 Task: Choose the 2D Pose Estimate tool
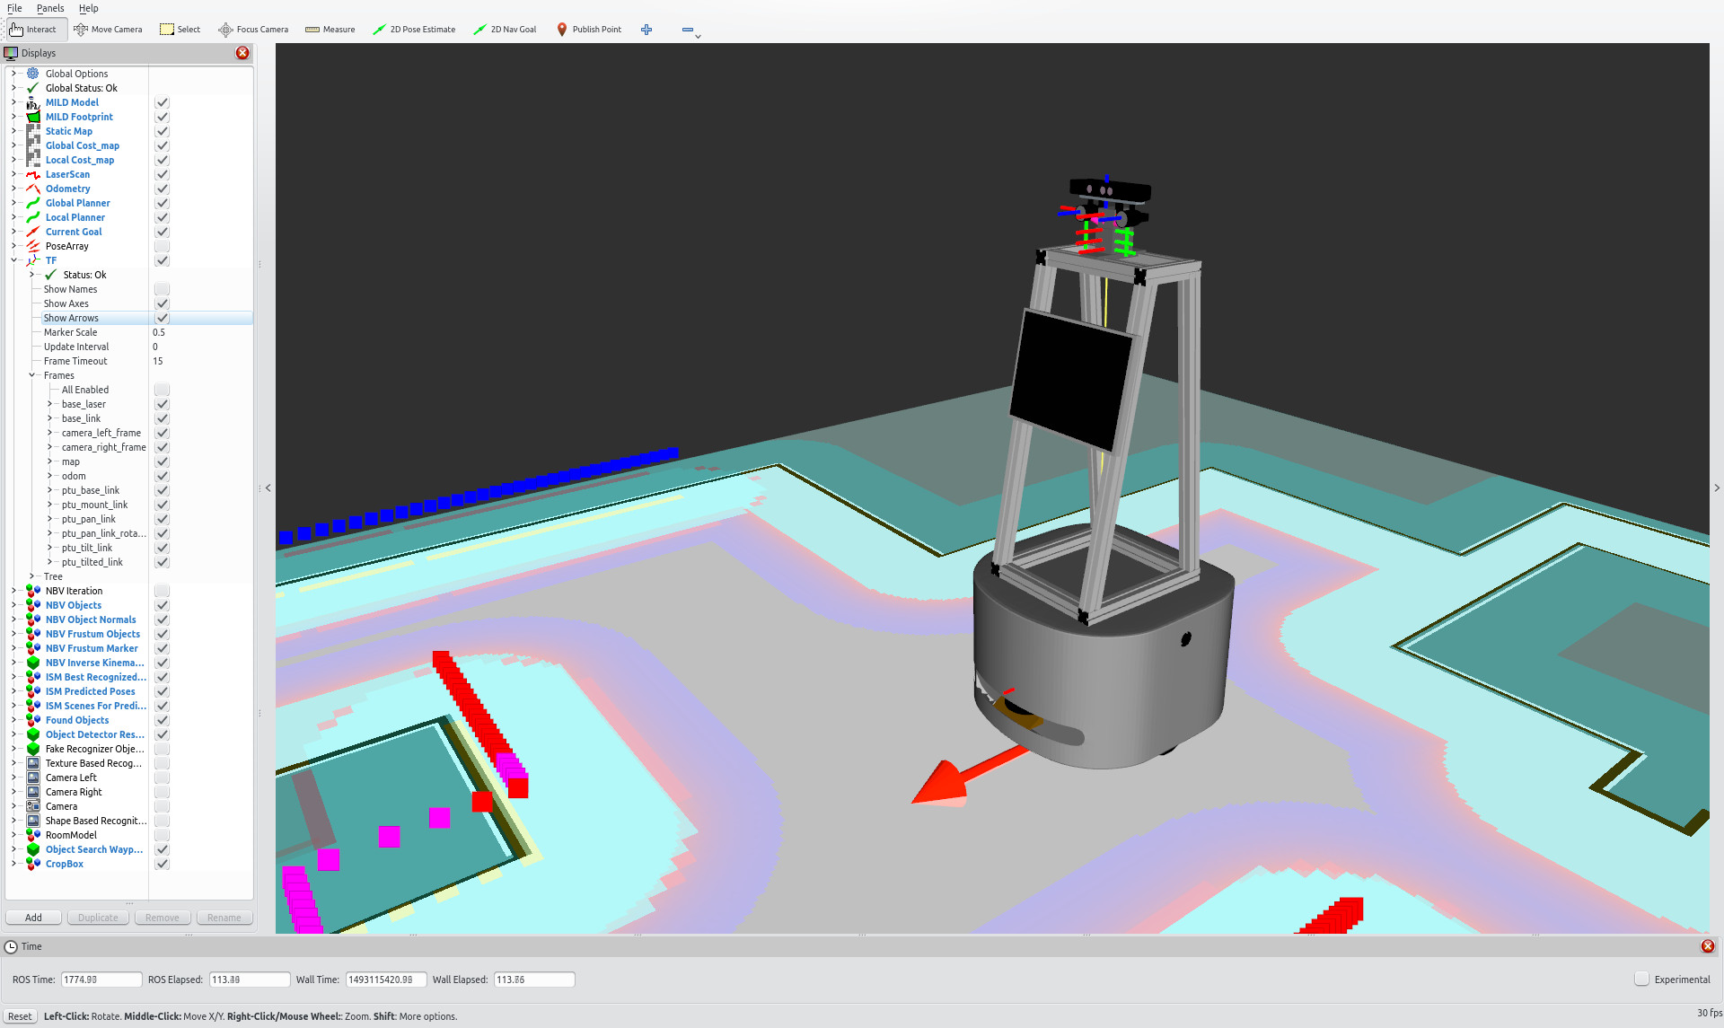(414, 30)
